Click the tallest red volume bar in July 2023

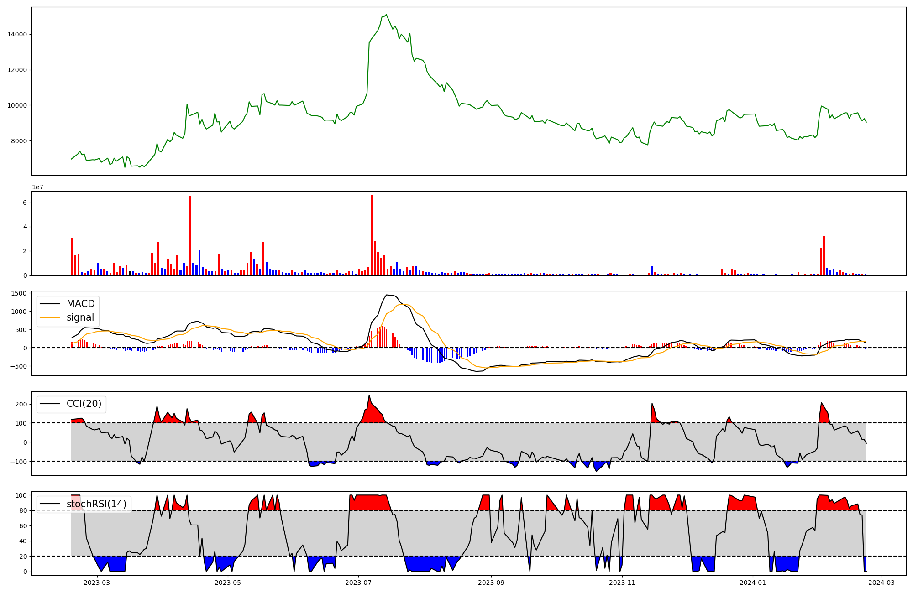372,235
